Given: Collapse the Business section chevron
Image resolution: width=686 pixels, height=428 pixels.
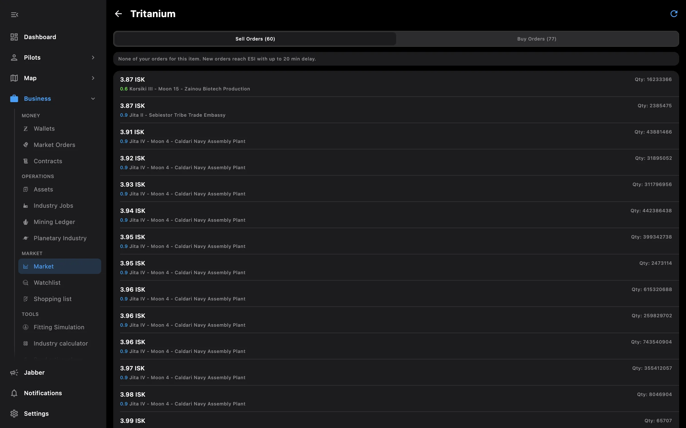Looking at the screenshot, I should [93, 98].
